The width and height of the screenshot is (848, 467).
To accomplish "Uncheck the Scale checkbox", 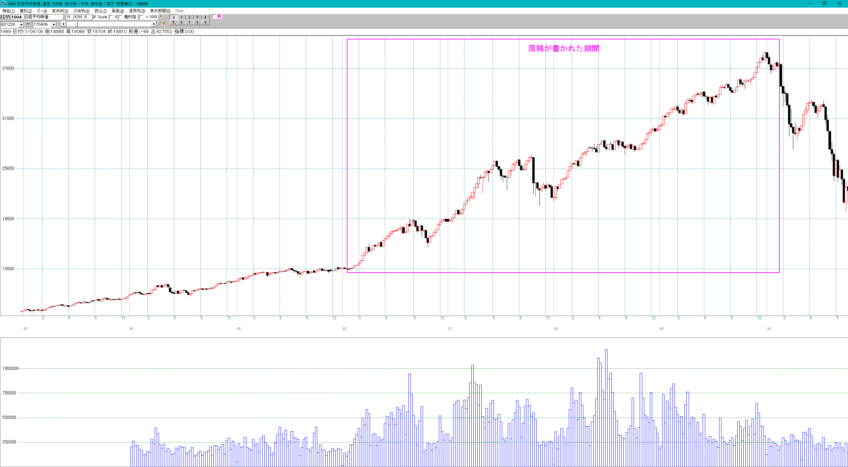I will (94, 17).
